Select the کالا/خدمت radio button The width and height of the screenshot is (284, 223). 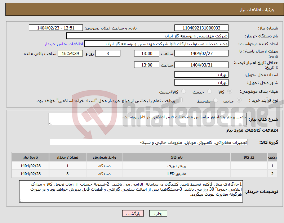[184, 91]
